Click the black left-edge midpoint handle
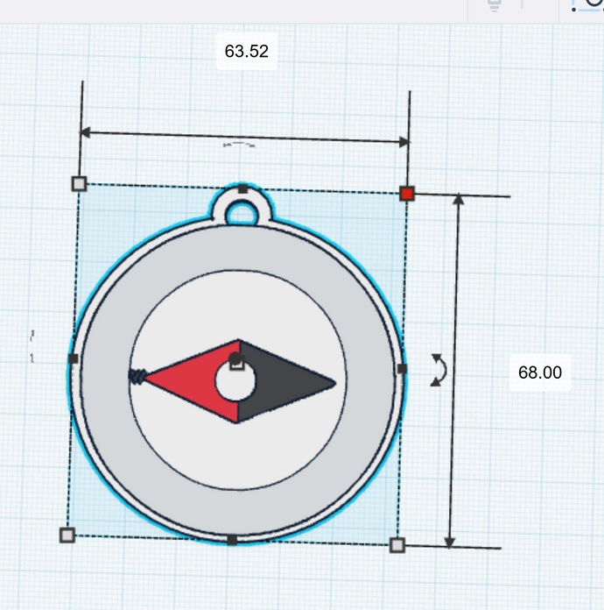Viewport: 604px width, 610px height. tap(73, 358)
